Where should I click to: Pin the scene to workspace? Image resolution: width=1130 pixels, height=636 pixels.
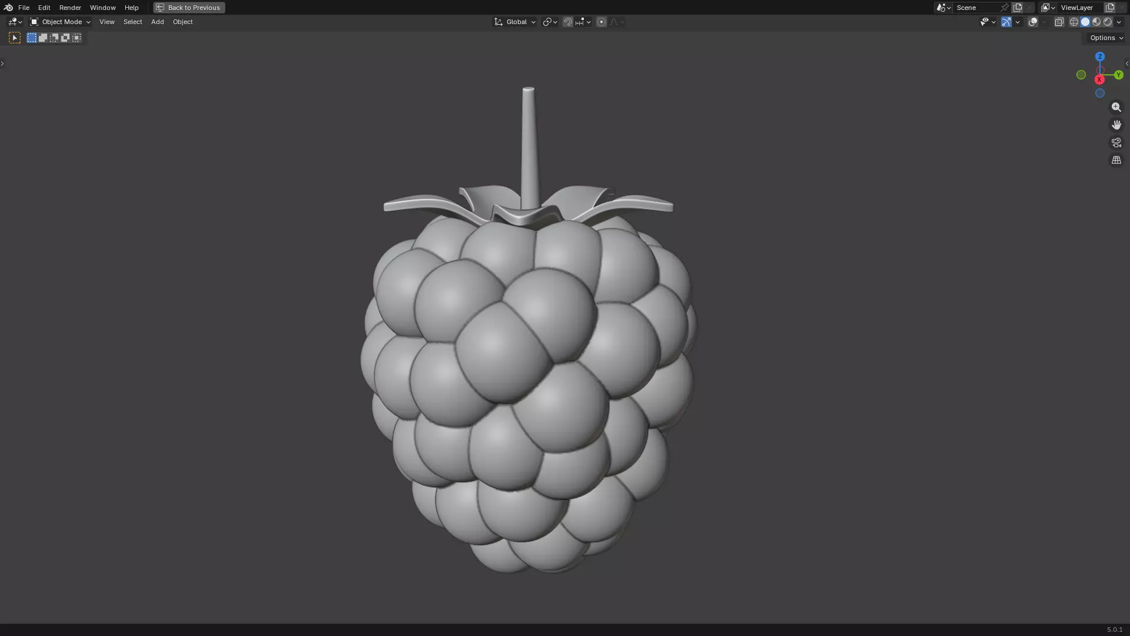tap(1005, 8)
